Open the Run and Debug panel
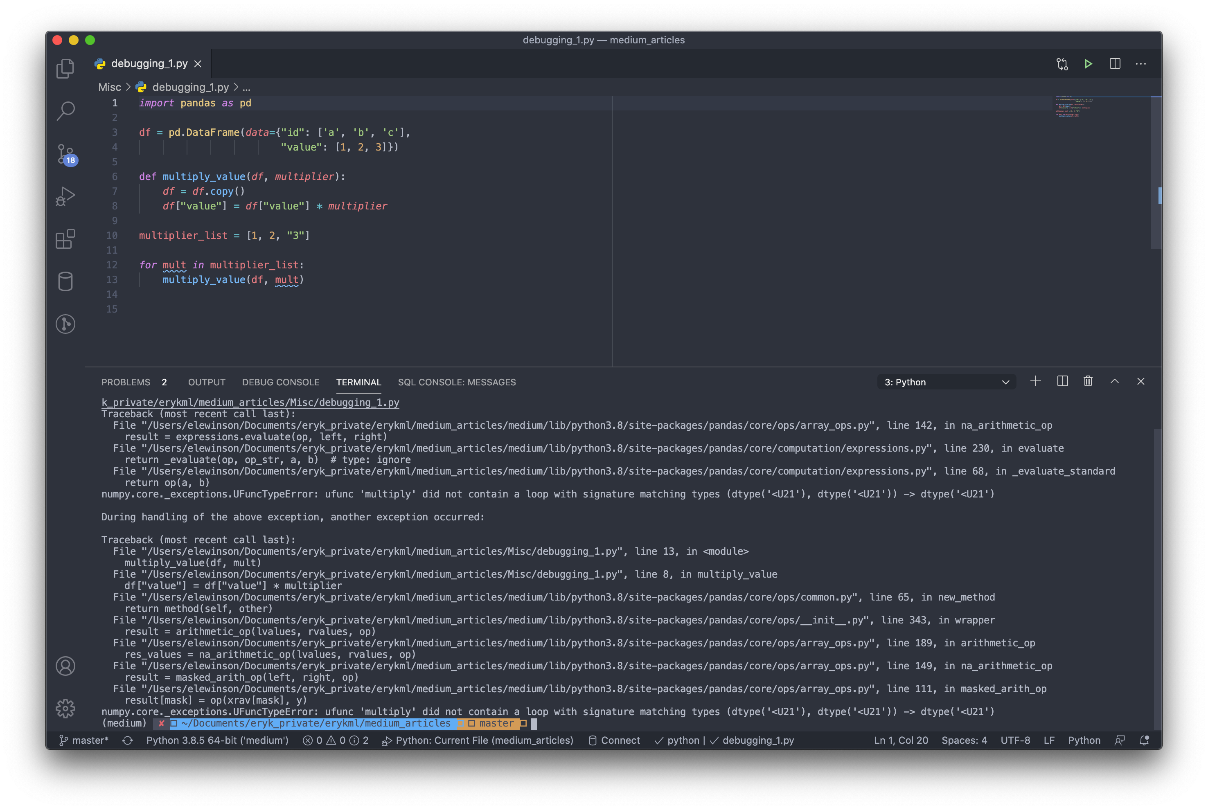 pos(65,196)
